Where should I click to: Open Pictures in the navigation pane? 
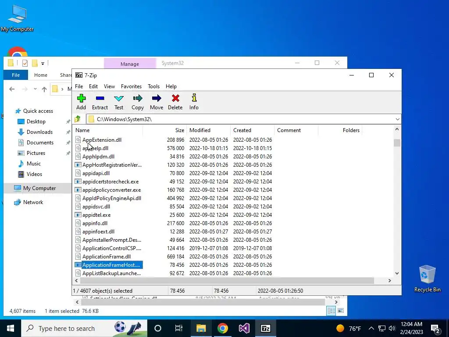(x=36, y=153)
